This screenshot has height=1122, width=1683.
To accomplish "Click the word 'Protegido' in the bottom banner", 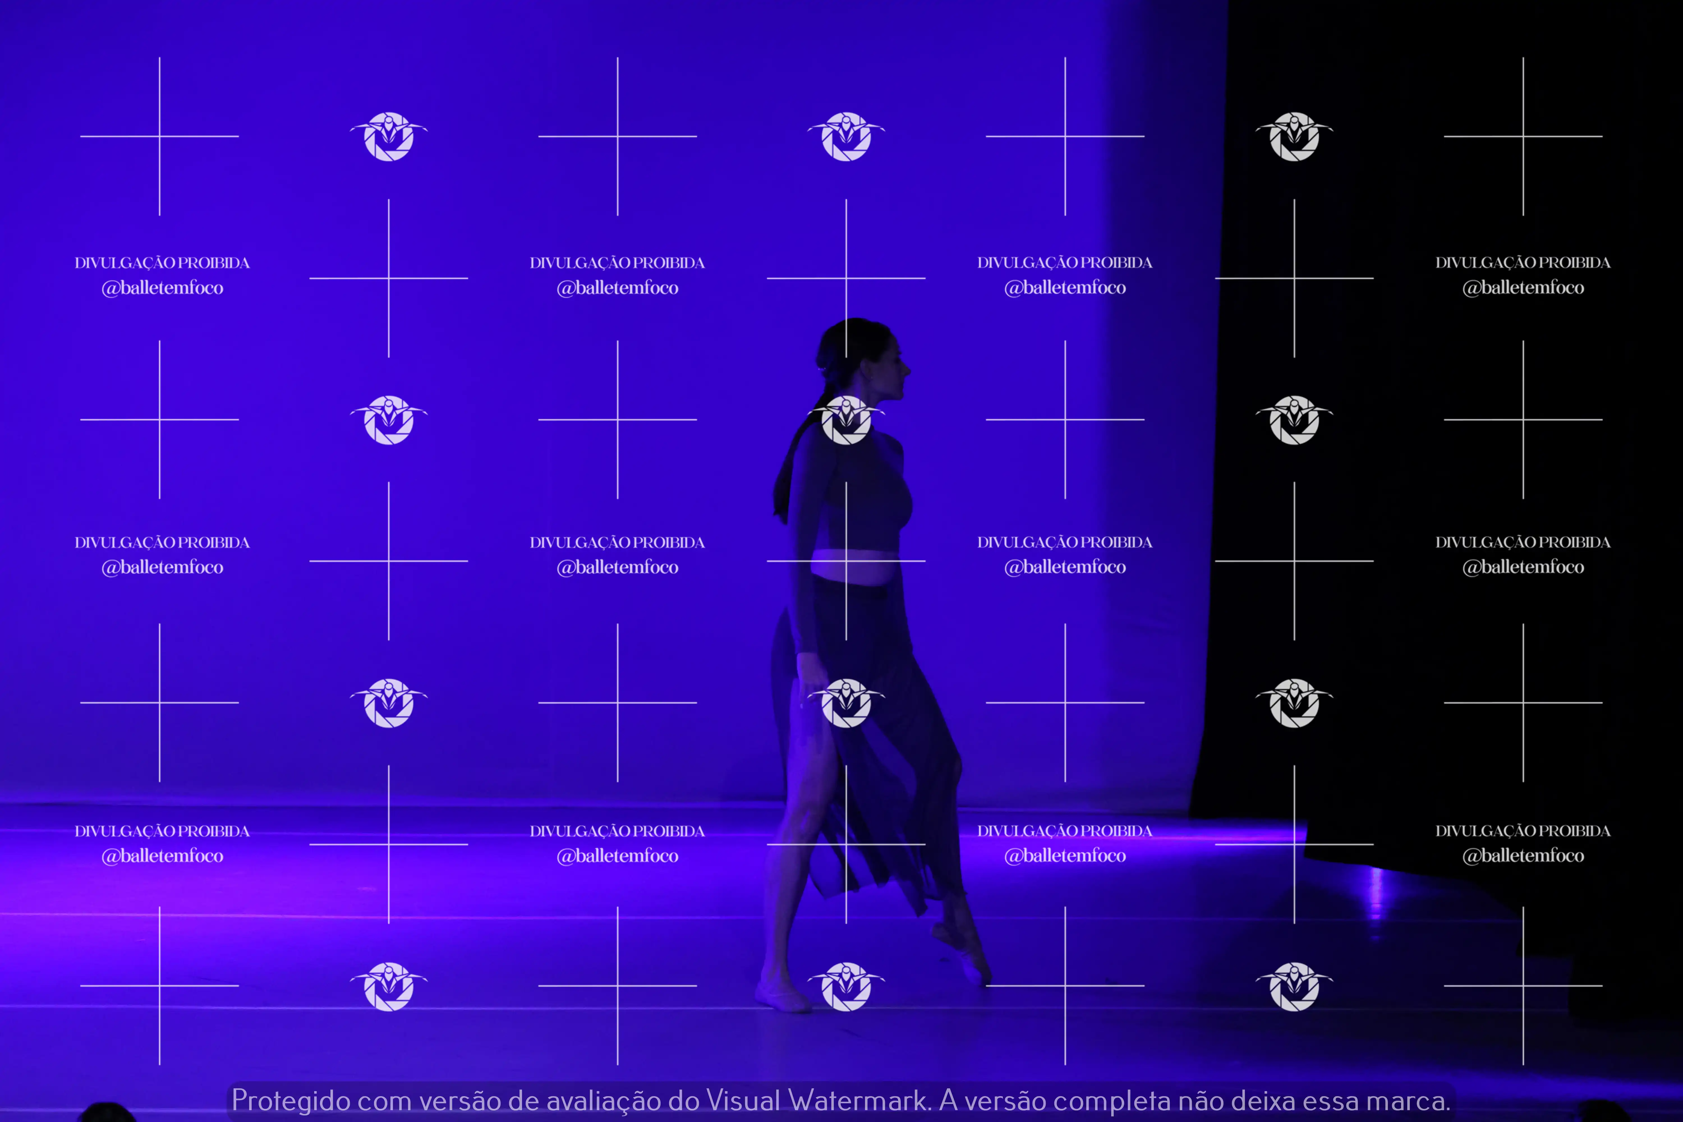I will tap(291, 1100).
